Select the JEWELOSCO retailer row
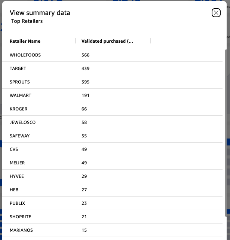230x240 pixels. pyautogui.click(x=112, y=122)
